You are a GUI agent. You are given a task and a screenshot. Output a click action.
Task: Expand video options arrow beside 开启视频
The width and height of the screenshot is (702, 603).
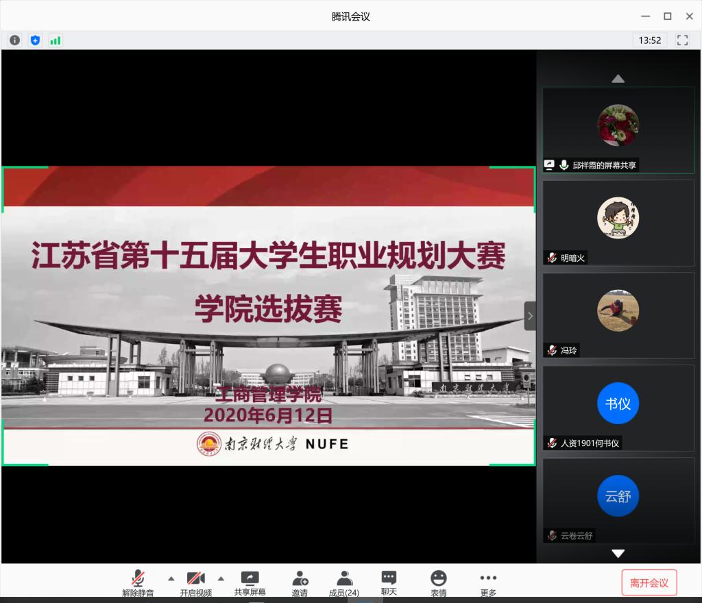pos(221,578)
